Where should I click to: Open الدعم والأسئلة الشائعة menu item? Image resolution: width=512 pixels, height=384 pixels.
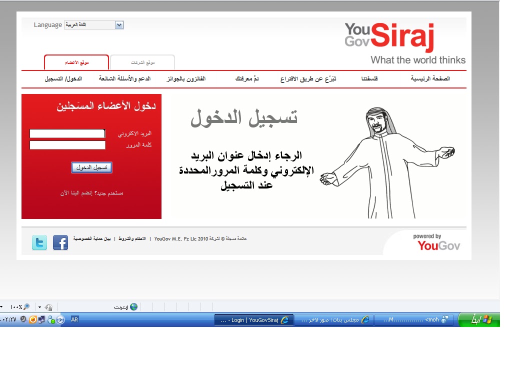124,78
